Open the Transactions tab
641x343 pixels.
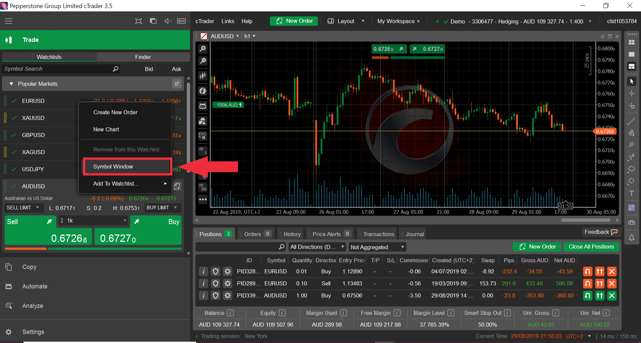(x=379, y=234)
